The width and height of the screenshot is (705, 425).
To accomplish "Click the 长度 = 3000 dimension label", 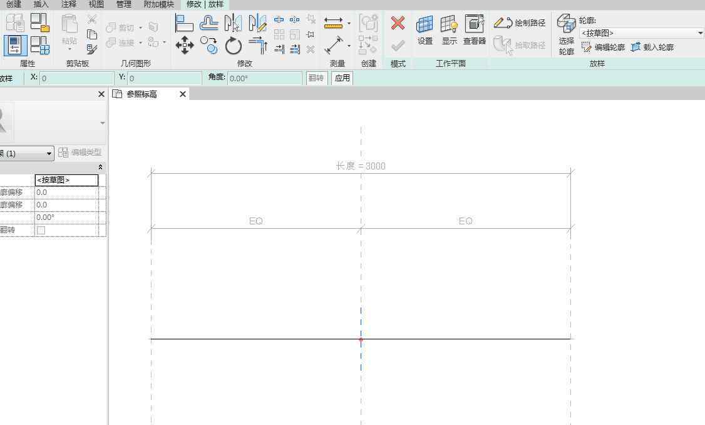I will pos(361,166).
